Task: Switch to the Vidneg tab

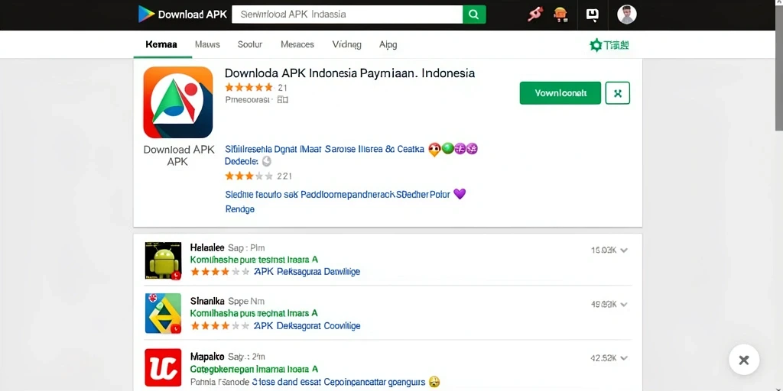Action: coord(346,44)
